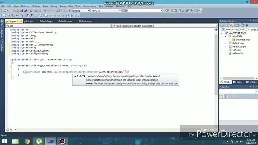Click the Find text combo box

click(x=145, y=11)
